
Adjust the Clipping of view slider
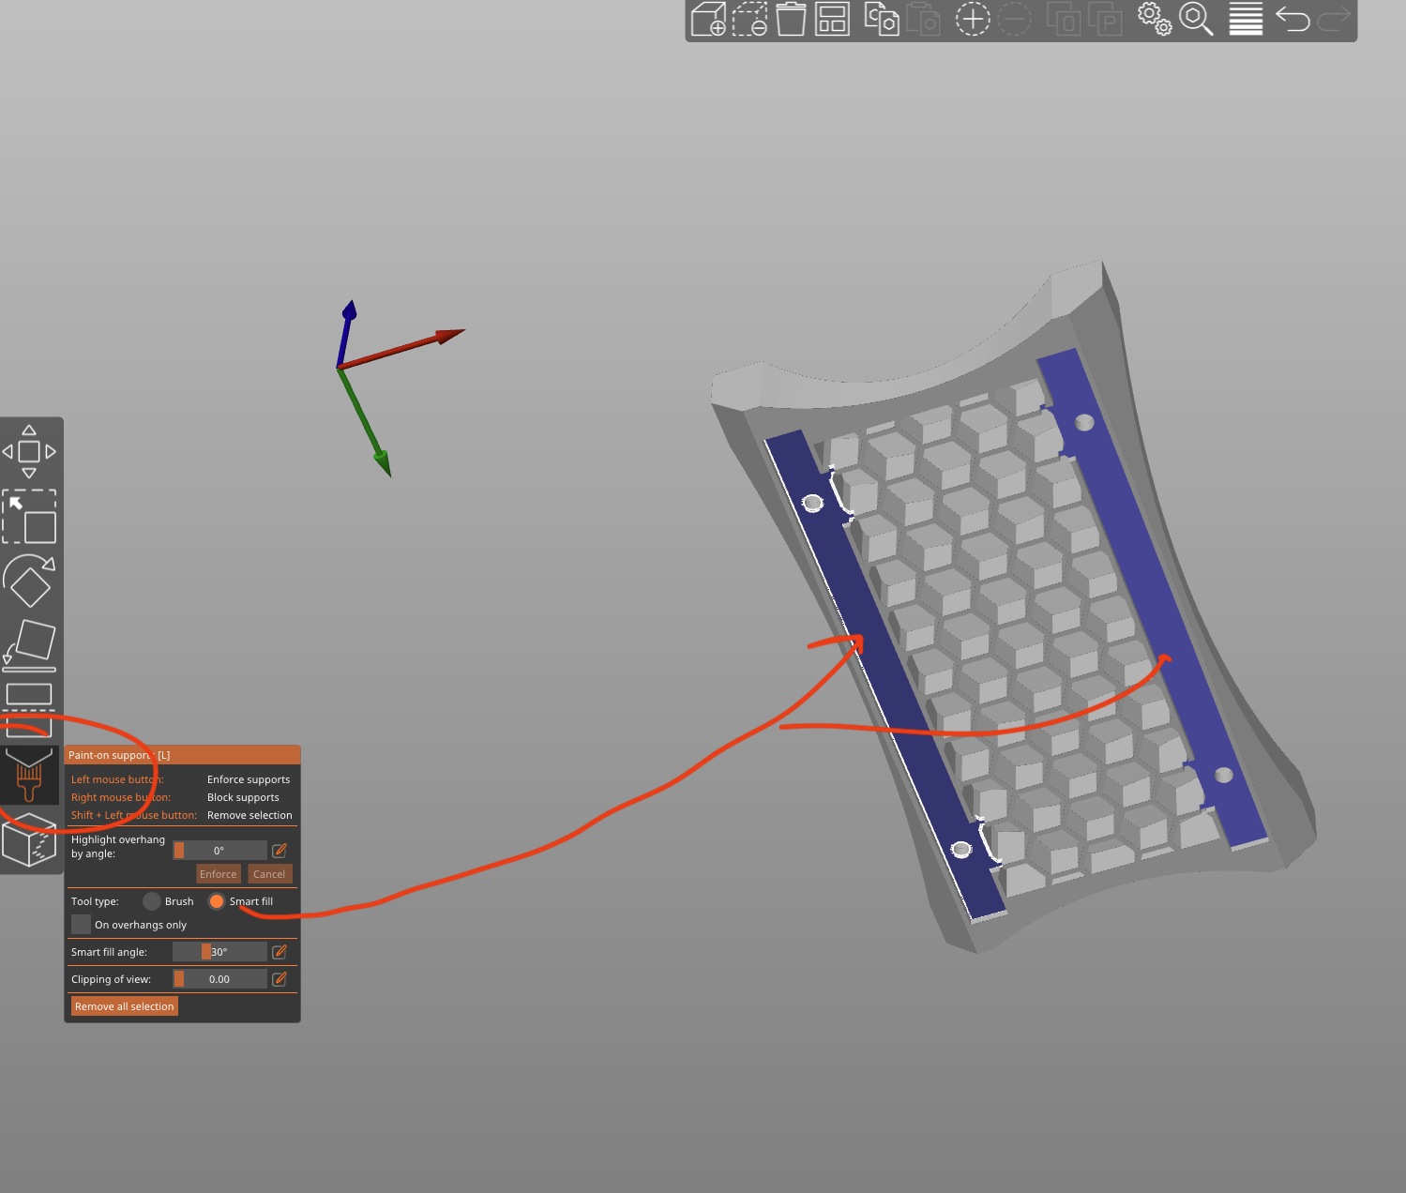(x=219, y=979)
